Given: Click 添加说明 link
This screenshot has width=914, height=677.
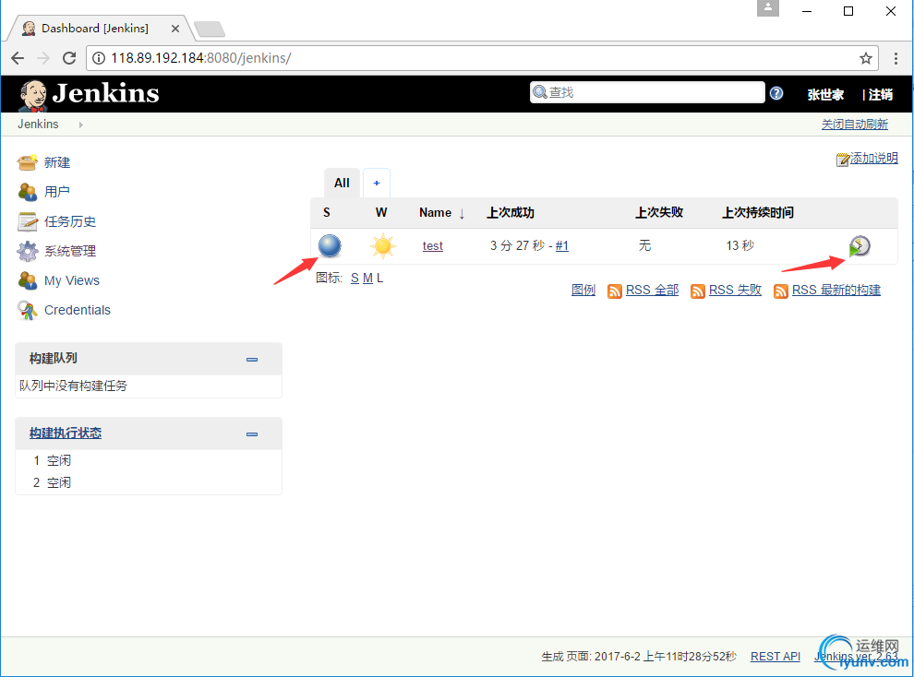Looking at the screenshot, I should [873, 159].
